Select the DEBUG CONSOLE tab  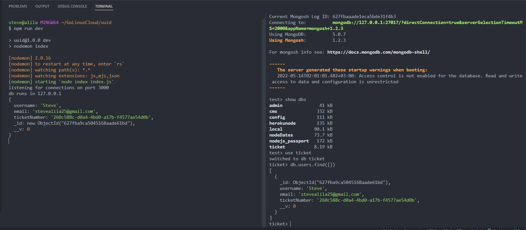coord(72,6)
